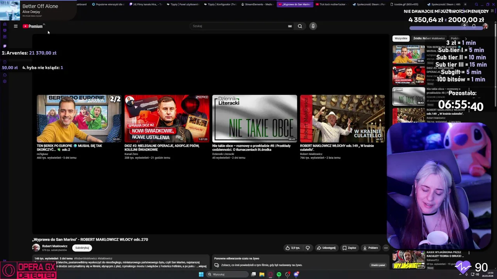Image resolution: width=497 pixels, height=279 pixels.
Task: Expand description with ...więcej
Action: (202, 266)
